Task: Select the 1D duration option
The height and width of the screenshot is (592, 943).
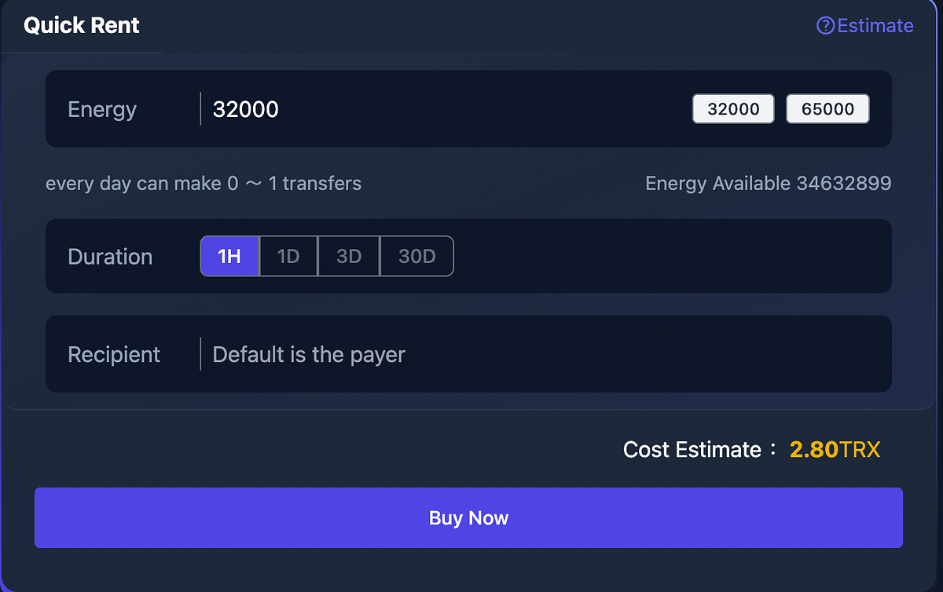Action: coord(288,257)
